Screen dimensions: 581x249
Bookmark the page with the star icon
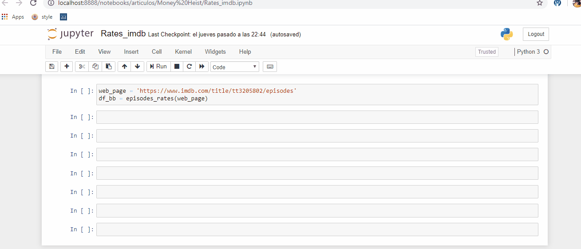(x=540, y=3)
